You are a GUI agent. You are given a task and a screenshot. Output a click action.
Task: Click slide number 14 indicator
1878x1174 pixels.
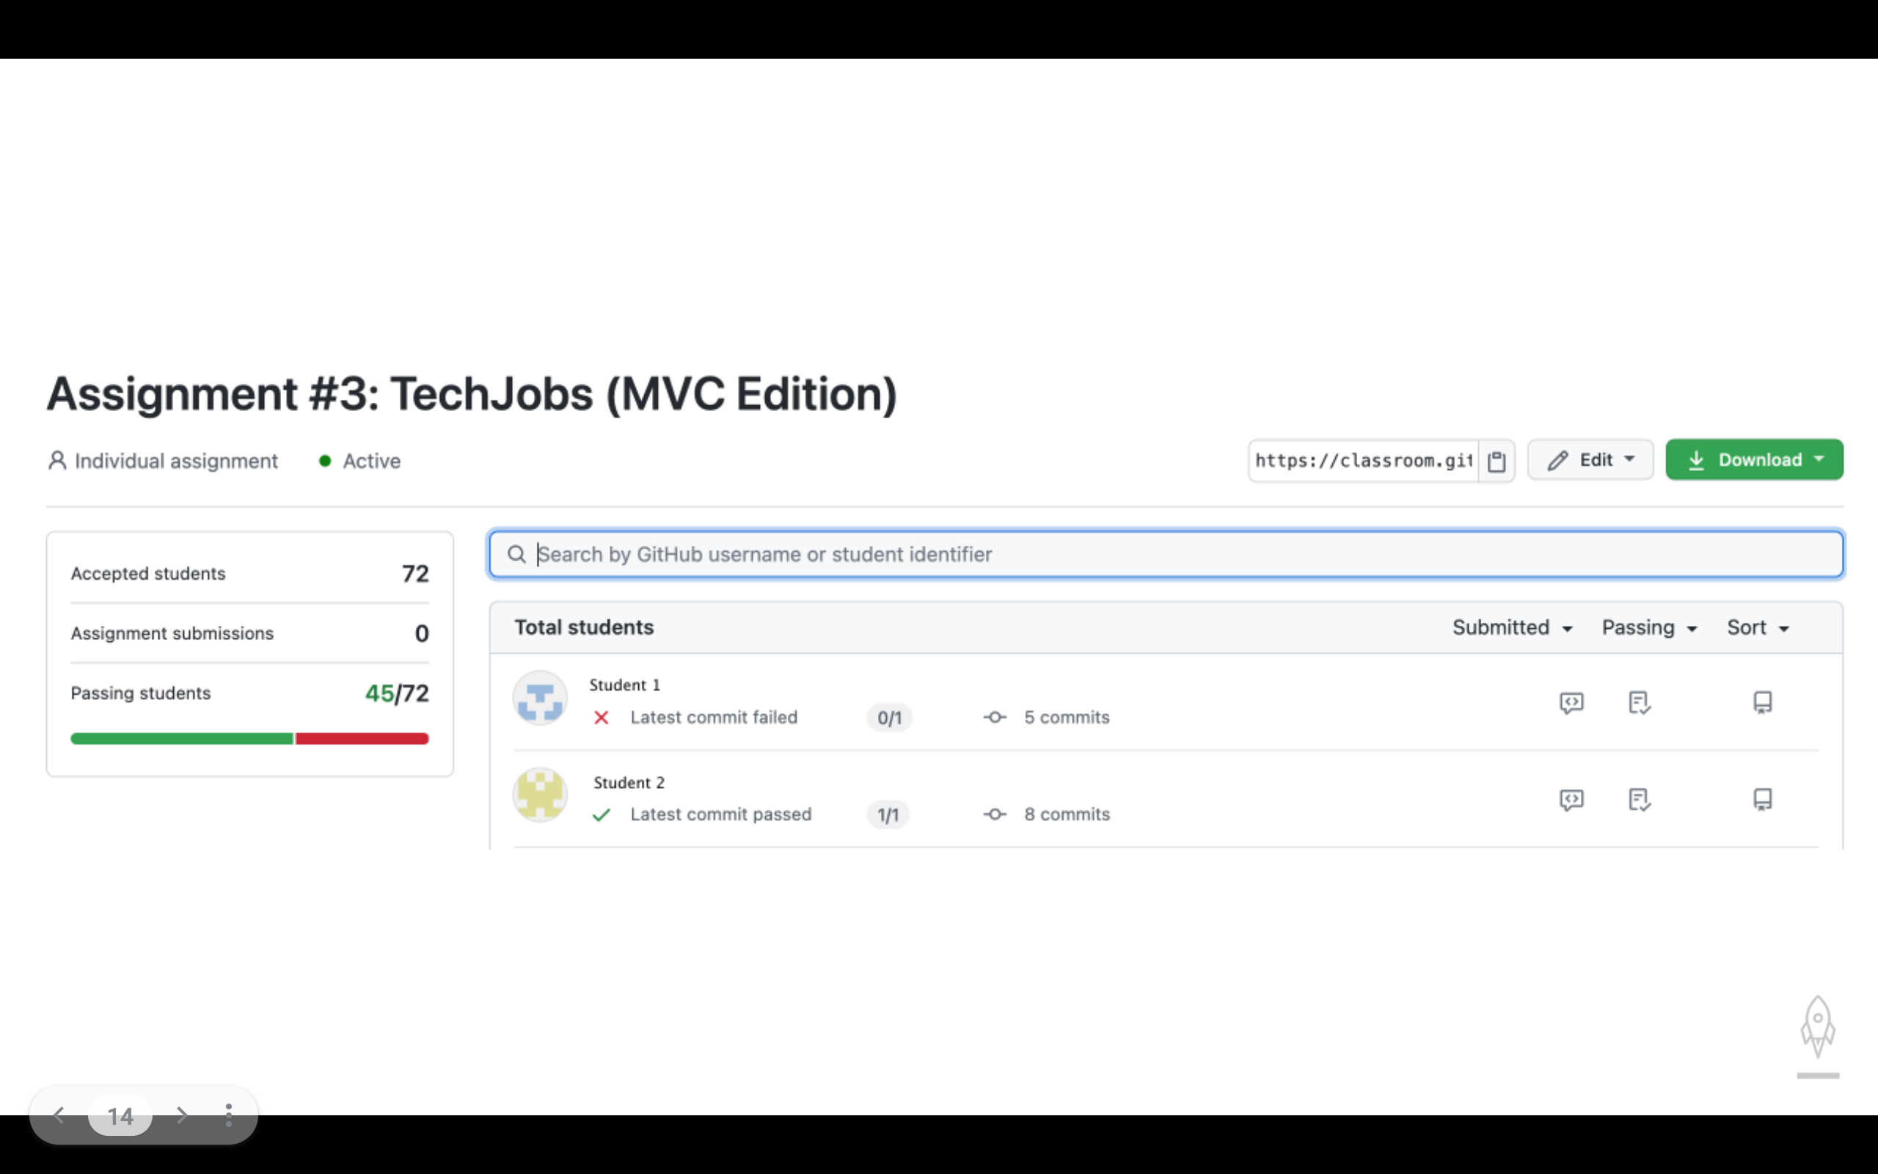click(x=120, y=1116)
